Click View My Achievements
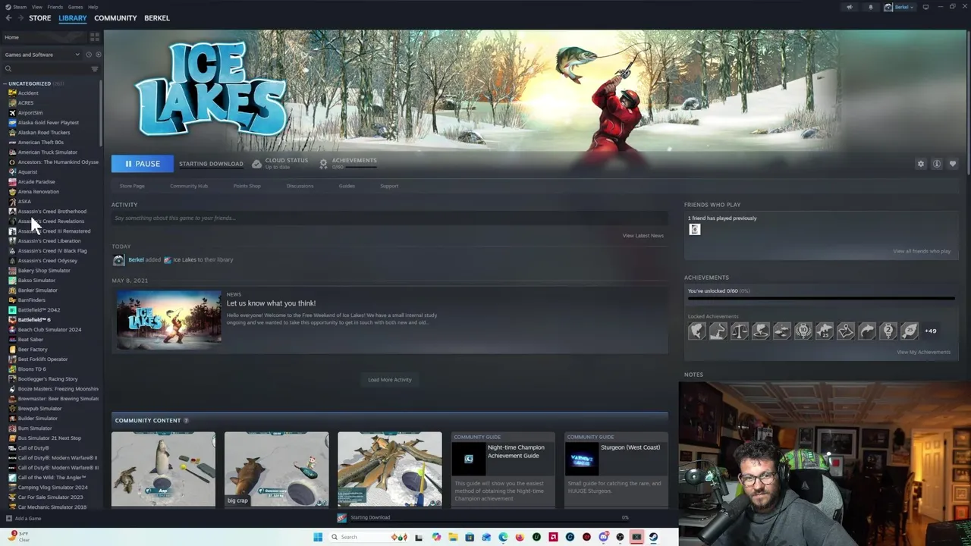The width and height of the screenshot is (971, 546). (923, 352)
